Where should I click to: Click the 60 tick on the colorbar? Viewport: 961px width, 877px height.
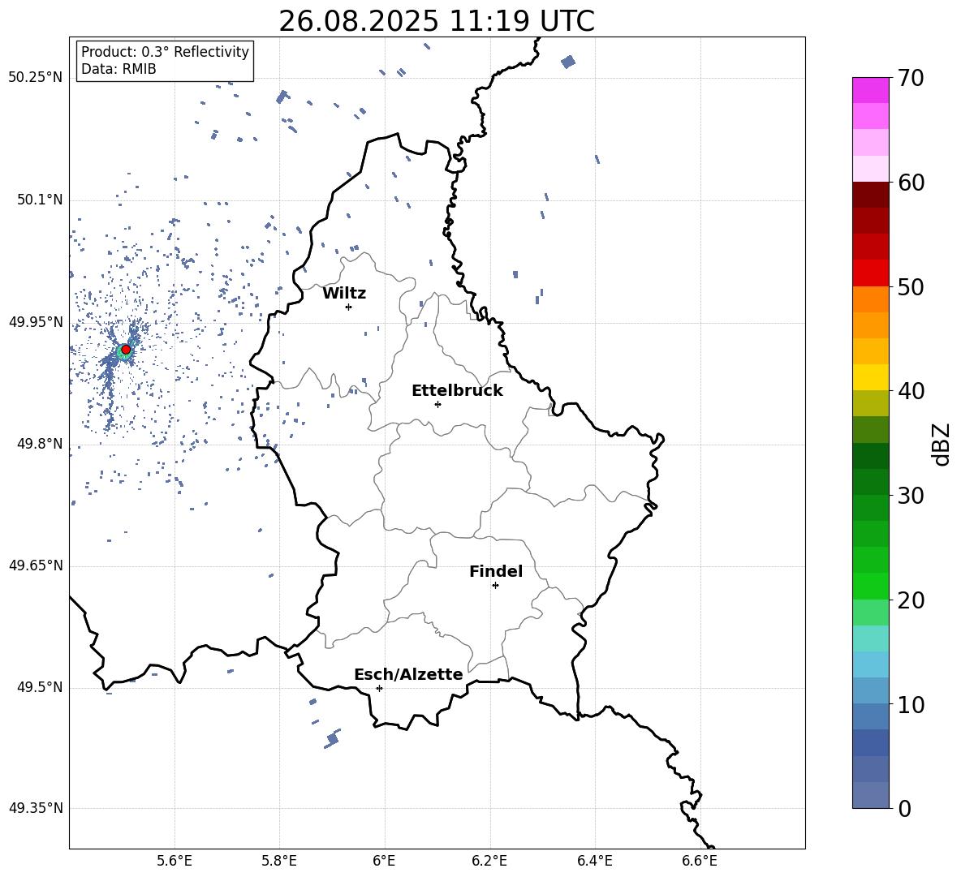click(911, 183)
